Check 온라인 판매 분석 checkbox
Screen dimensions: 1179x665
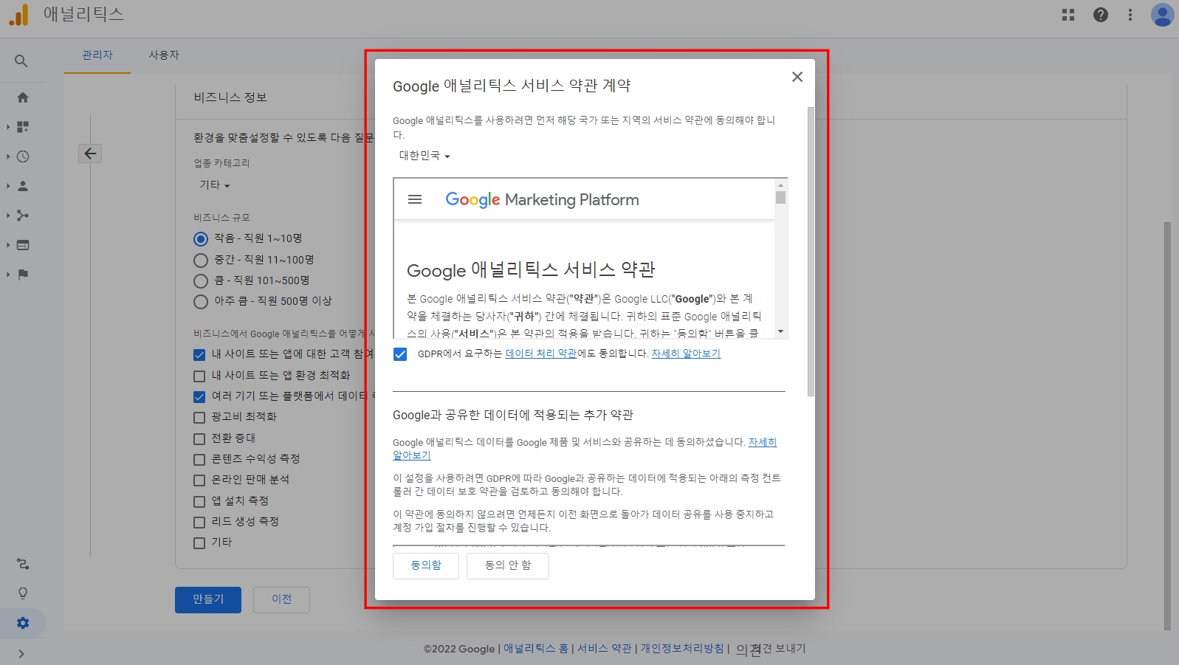[199, 480]
